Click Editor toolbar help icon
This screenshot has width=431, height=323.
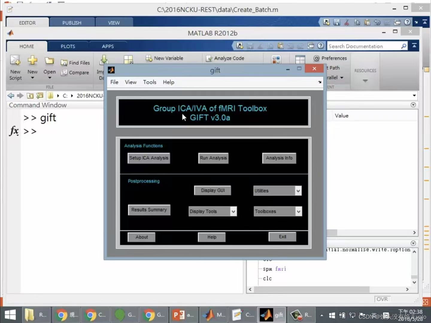pyautogui.click(x=407, y=22)
